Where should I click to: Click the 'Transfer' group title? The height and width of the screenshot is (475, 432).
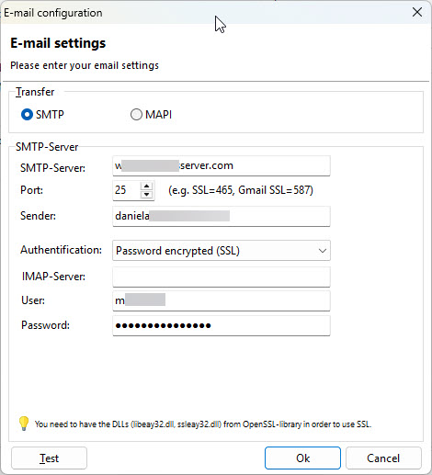coord(35,92)
